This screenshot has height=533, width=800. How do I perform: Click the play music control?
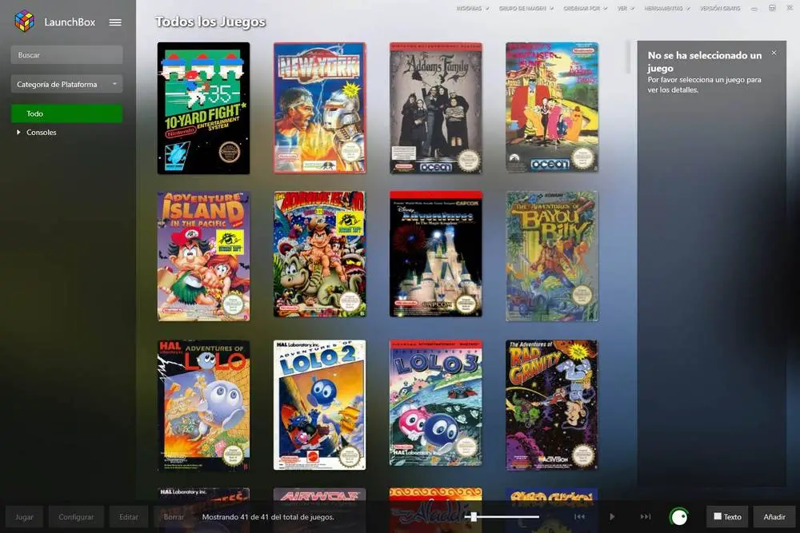[612, 517]
